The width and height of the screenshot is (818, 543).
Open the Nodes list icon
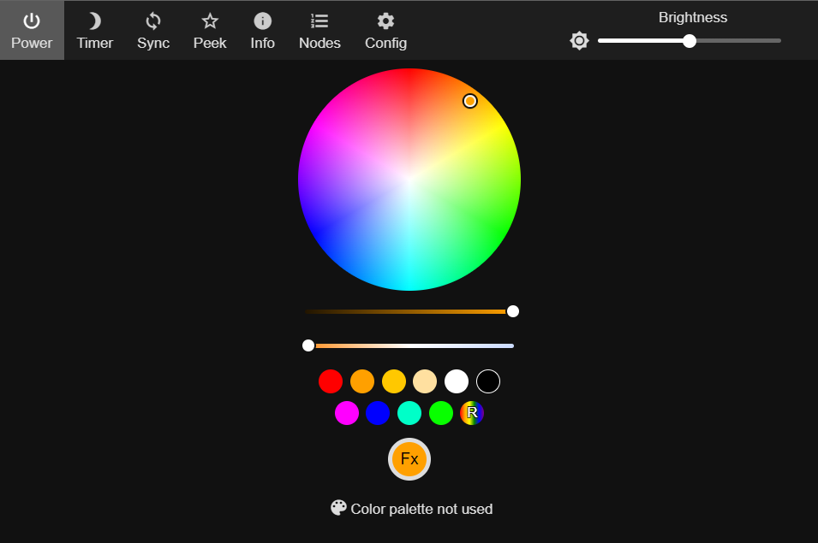coord(319,21)
